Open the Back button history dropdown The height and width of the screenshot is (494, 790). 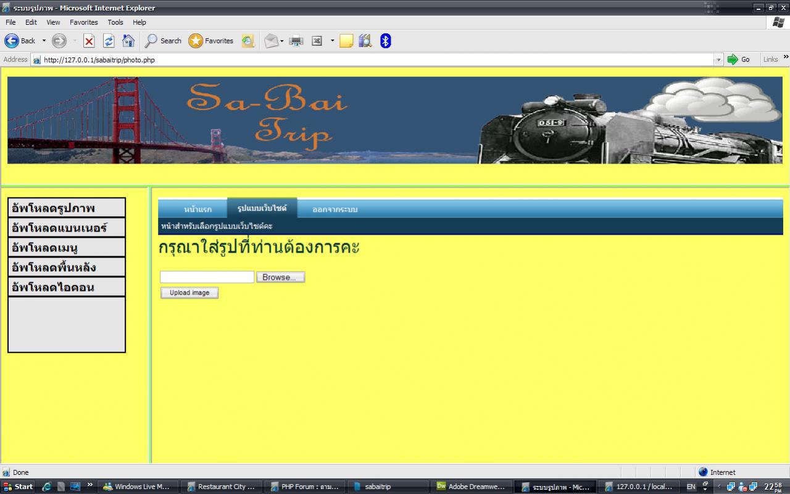click(x=44, y=41)
